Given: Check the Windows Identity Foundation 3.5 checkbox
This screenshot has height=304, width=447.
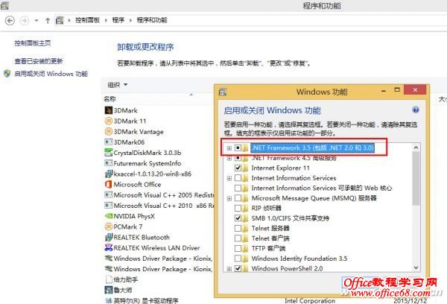Looking at the screenshot, I should pos(238,259).
